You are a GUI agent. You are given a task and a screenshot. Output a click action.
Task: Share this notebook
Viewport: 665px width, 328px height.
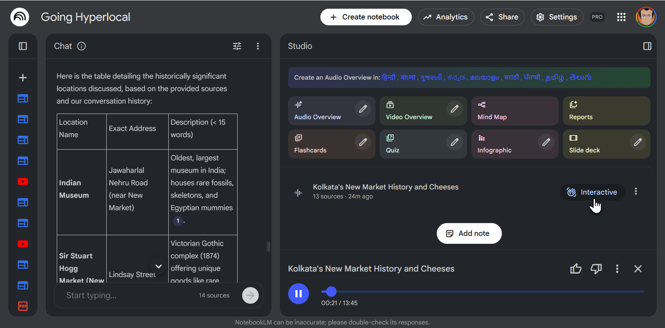pos(502,17)
